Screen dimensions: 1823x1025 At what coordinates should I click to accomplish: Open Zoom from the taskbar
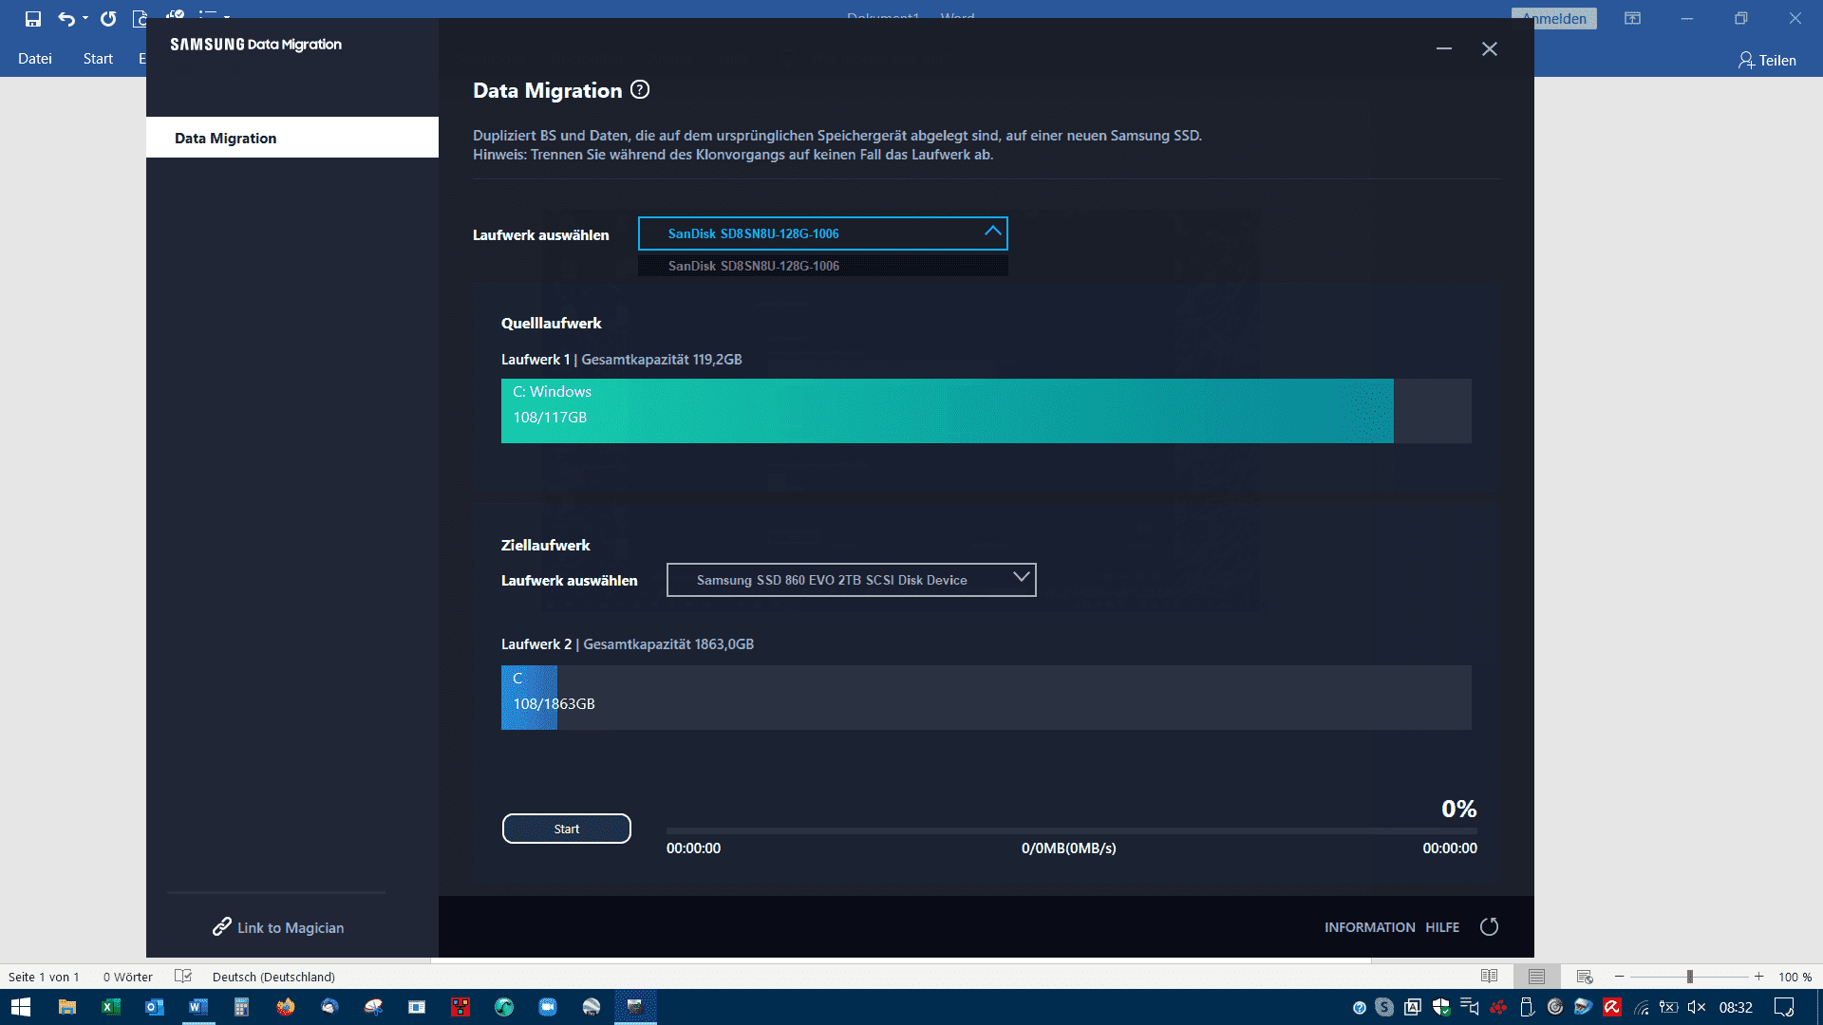point(547,1007)
